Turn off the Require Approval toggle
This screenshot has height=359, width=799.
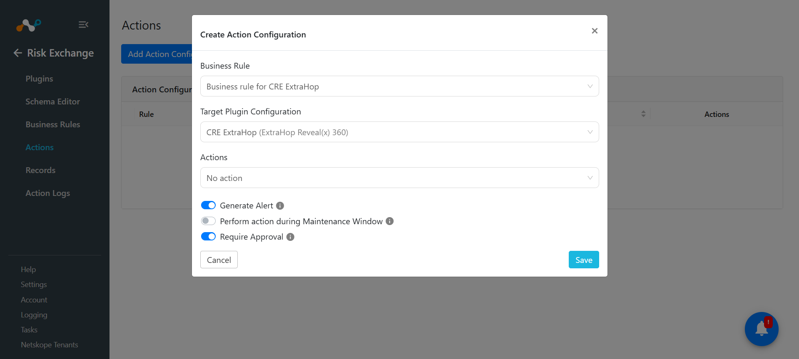click(208, 236)
